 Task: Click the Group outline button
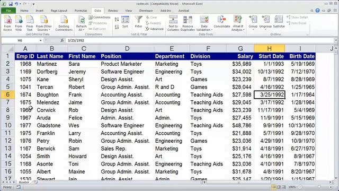(253, 22)
